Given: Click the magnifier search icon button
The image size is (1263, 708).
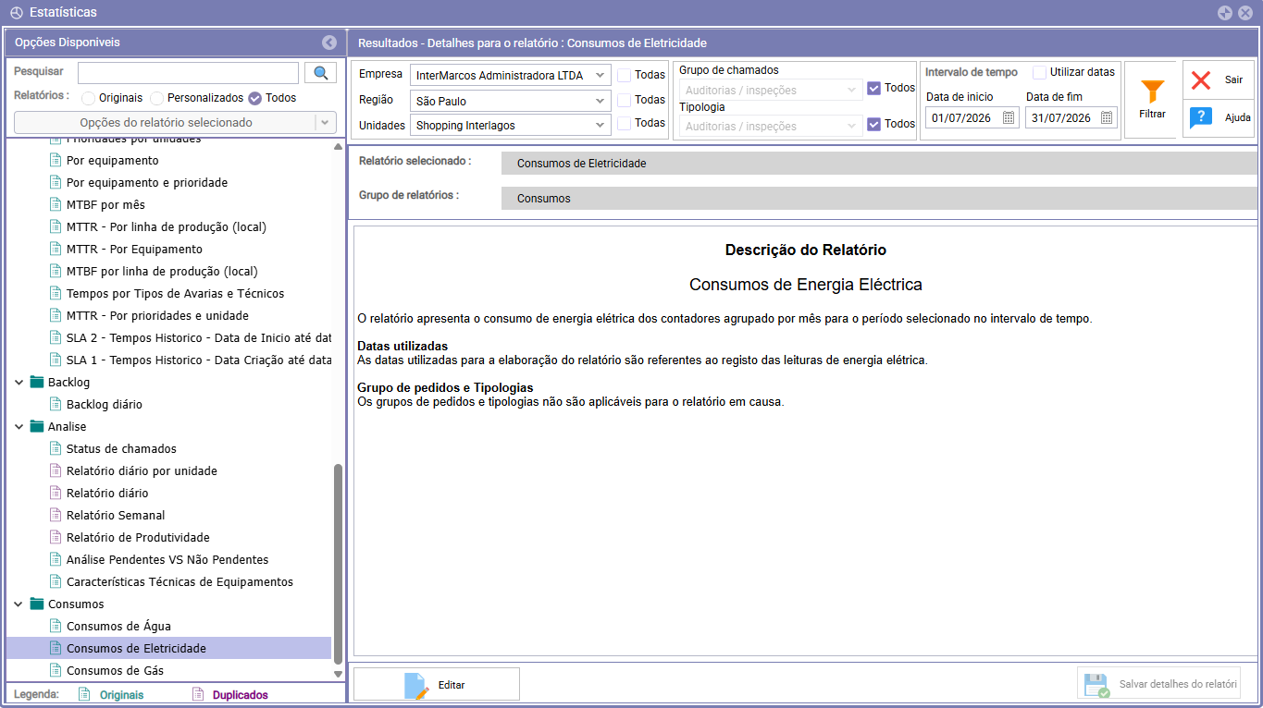Looking at the screenshot, I should [x=320, y=73].
